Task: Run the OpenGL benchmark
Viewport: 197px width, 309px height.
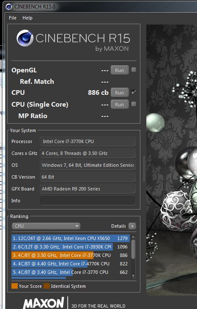Action: click(120, 70)
